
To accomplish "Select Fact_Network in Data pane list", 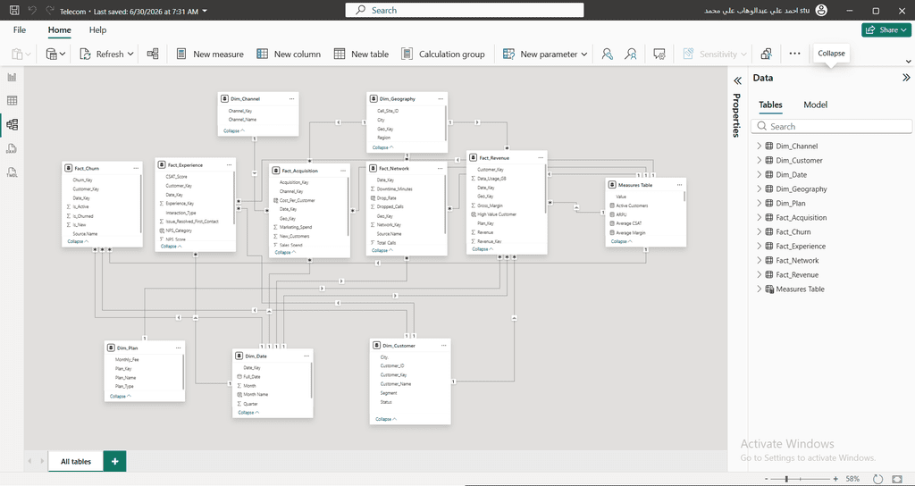I will click(797, 260).
